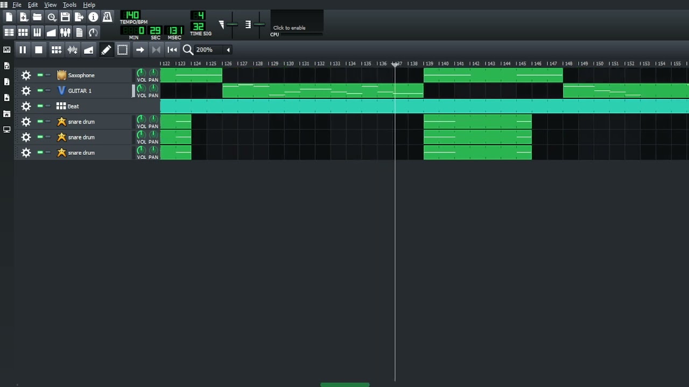Viewport: 689px width, 387px height.
Task: Open the What's This info icon
Action: pyautogui.click(x=93, y=17)
